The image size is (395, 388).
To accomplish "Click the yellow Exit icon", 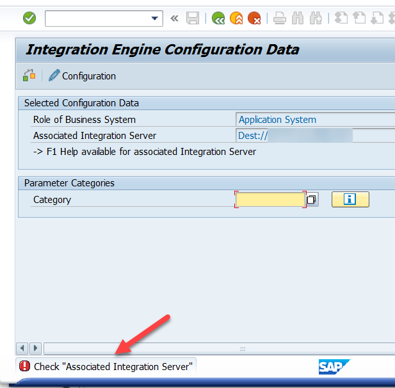I will 236,18.
